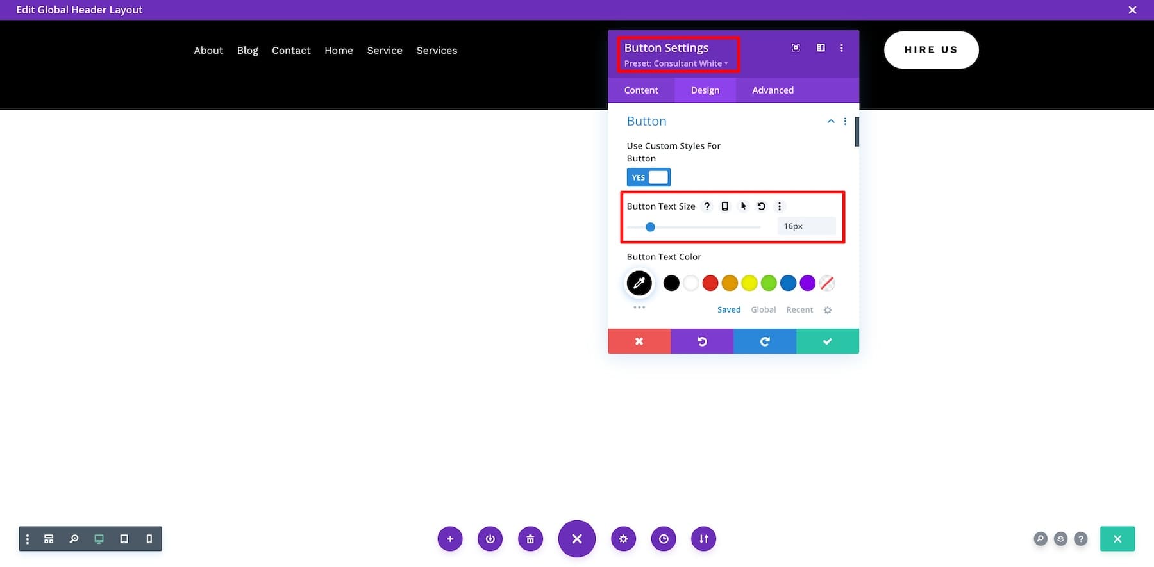Click the Button Text Size slider handle

tap(650, 227)
